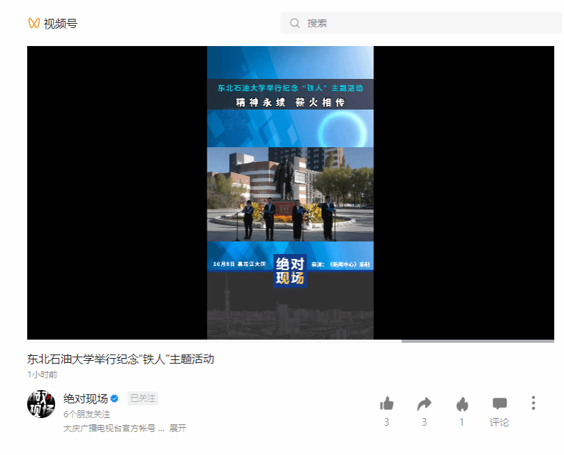
Task: Click the 绝对现场 channel name
Action: [85, 398]
